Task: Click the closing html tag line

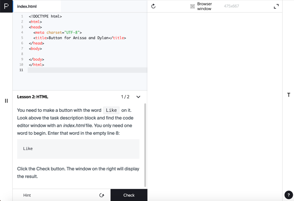Action: tap(37, 64)
